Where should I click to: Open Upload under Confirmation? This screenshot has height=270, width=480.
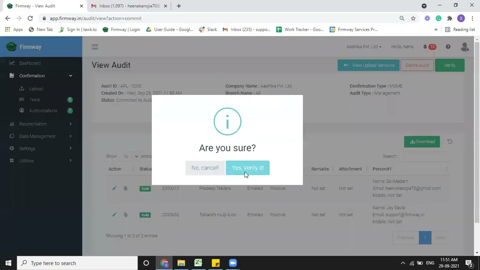pos(36,89)
